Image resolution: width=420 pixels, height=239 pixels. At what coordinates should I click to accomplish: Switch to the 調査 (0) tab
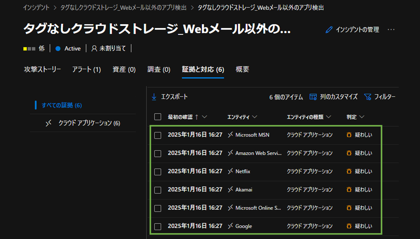pos(159,69)
